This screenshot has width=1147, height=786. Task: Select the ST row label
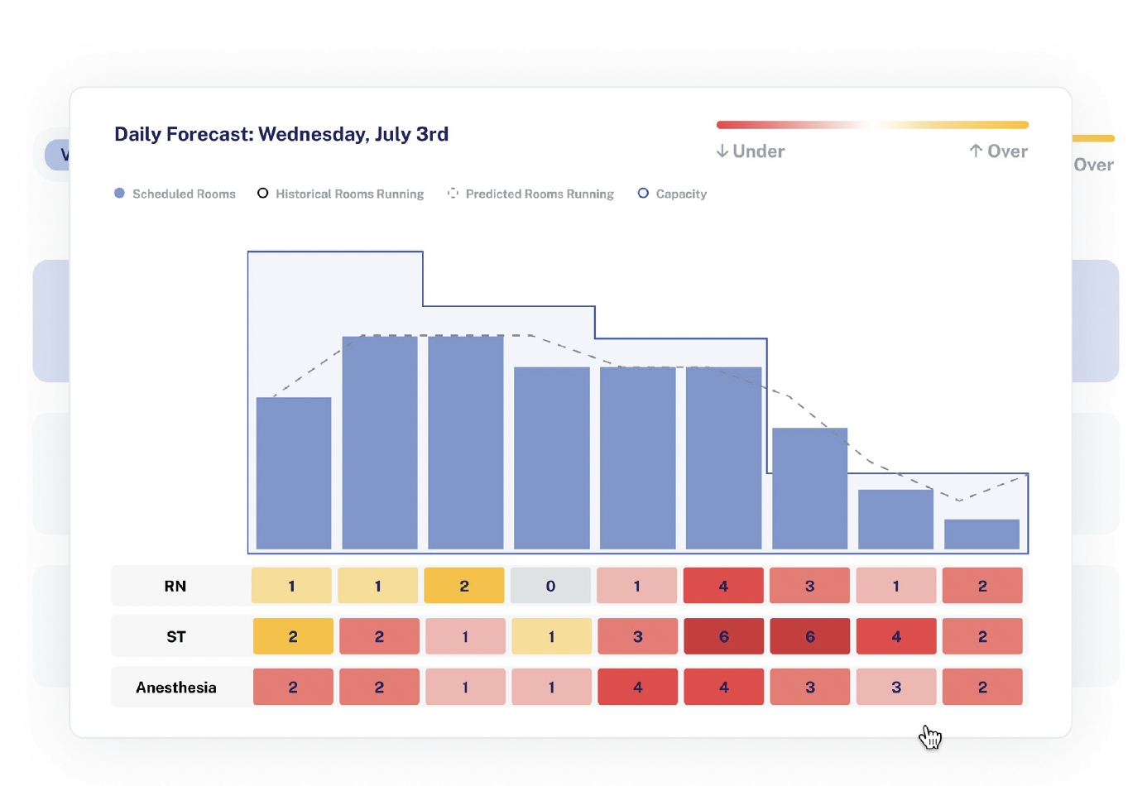176,637
